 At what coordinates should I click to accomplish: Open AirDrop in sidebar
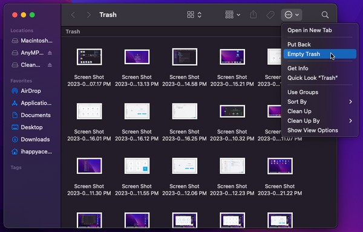27,91
